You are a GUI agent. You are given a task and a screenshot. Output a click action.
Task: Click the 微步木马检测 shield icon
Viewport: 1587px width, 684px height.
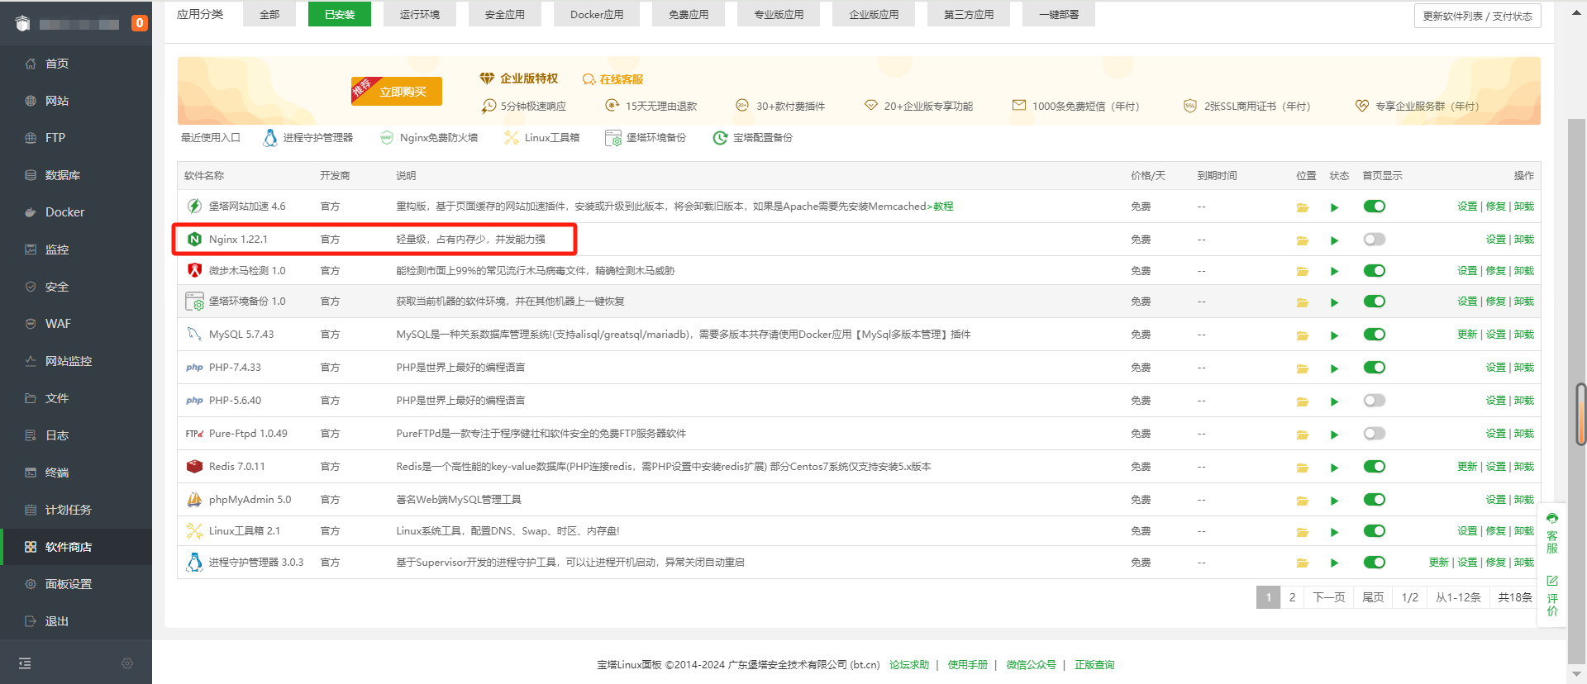tap(194, 270)
